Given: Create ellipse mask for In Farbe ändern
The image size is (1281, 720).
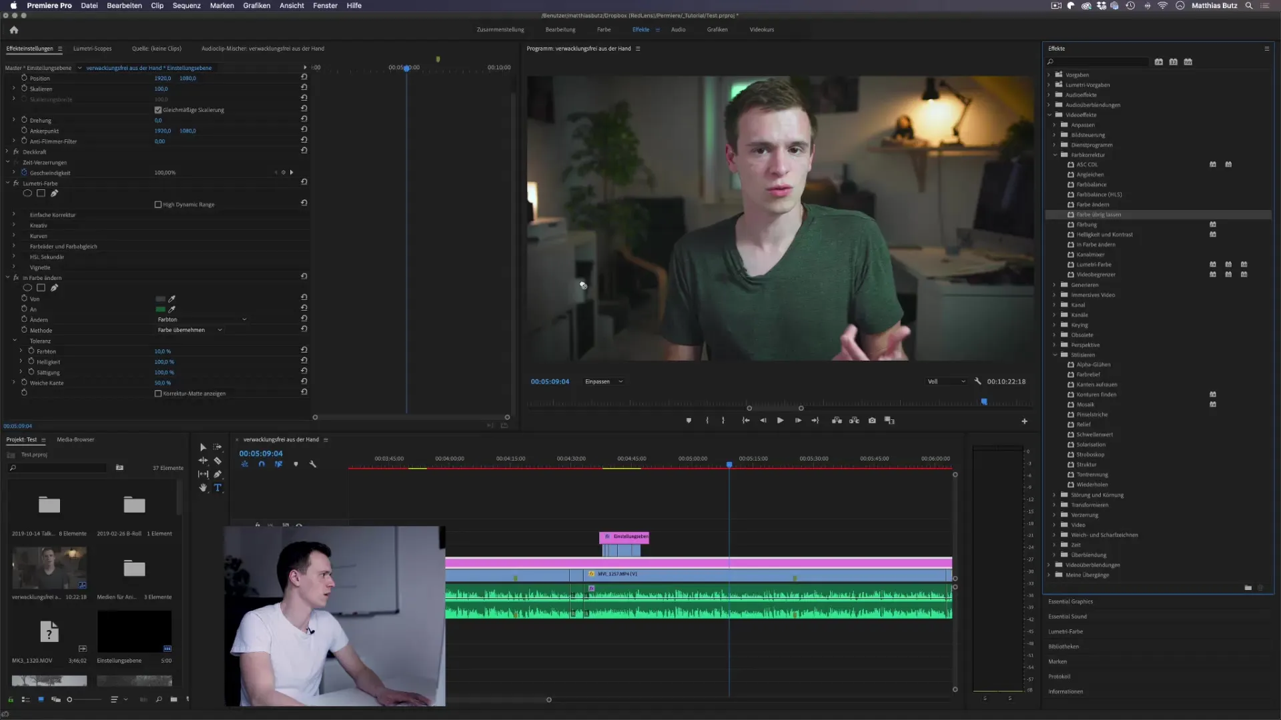Looking at the screenshot, I should tap(27, 288).
